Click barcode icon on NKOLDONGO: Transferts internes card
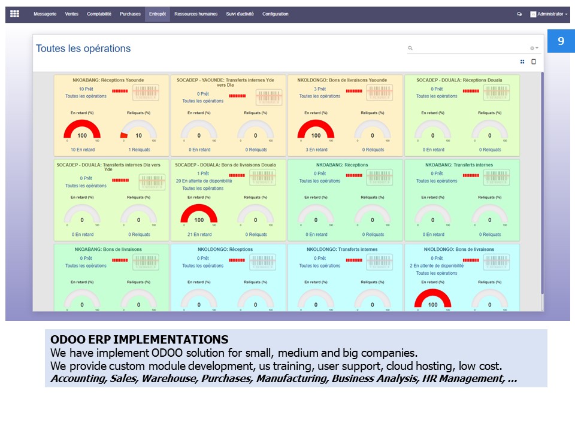 click(x=380, y=262)
